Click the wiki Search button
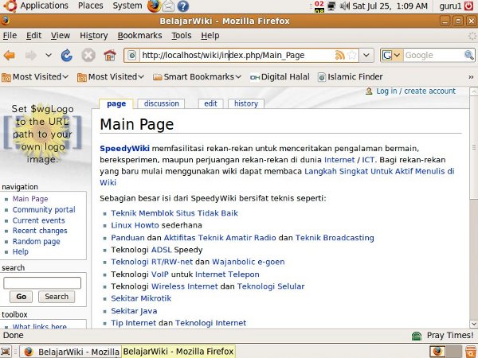This screenshot has width=478, height=358. point(57,297)
